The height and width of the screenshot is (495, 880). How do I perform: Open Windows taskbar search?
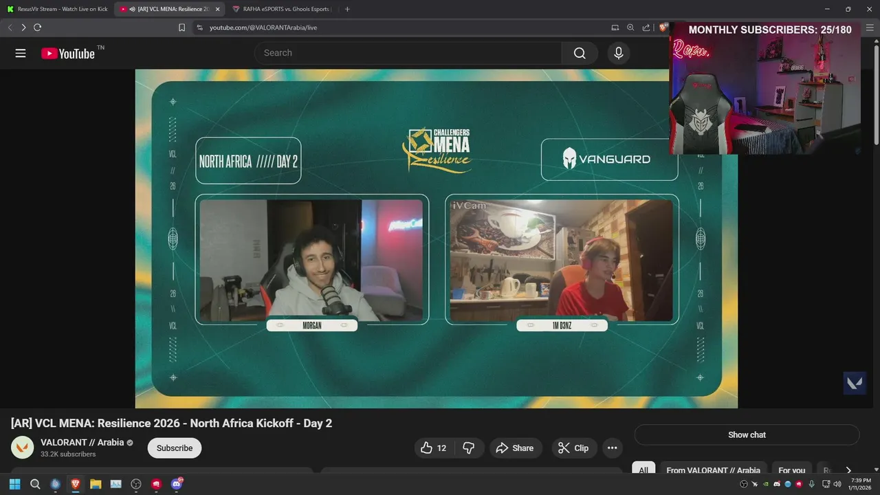(x=35, y=484)
